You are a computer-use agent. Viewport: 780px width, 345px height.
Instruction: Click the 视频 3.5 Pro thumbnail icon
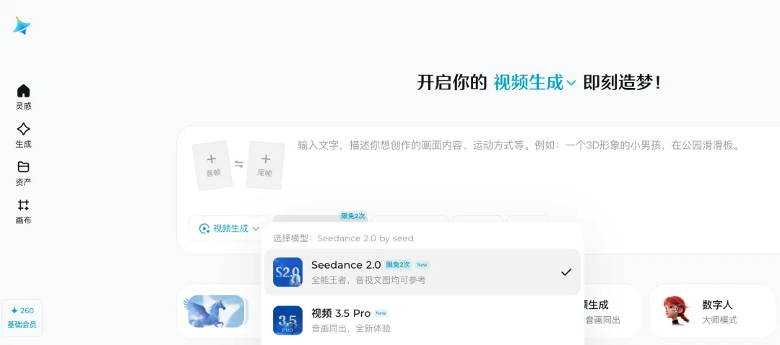(x=287, y=321)
